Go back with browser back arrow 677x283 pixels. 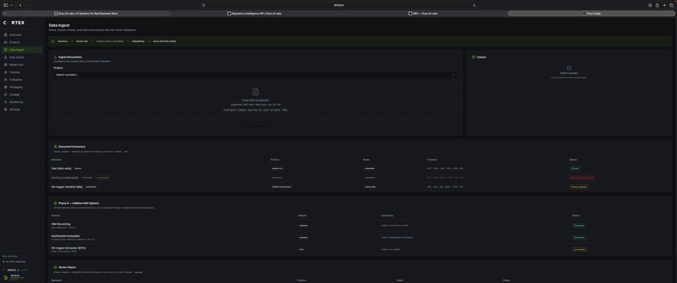coord(20,5)
